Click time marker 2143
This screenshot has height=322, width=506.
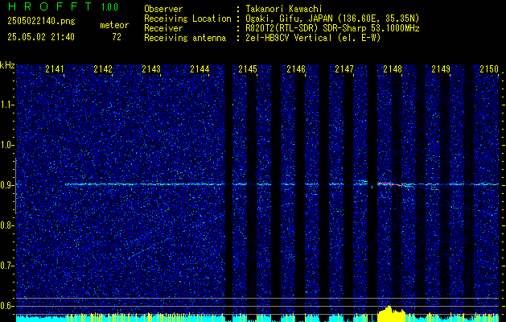151,69
